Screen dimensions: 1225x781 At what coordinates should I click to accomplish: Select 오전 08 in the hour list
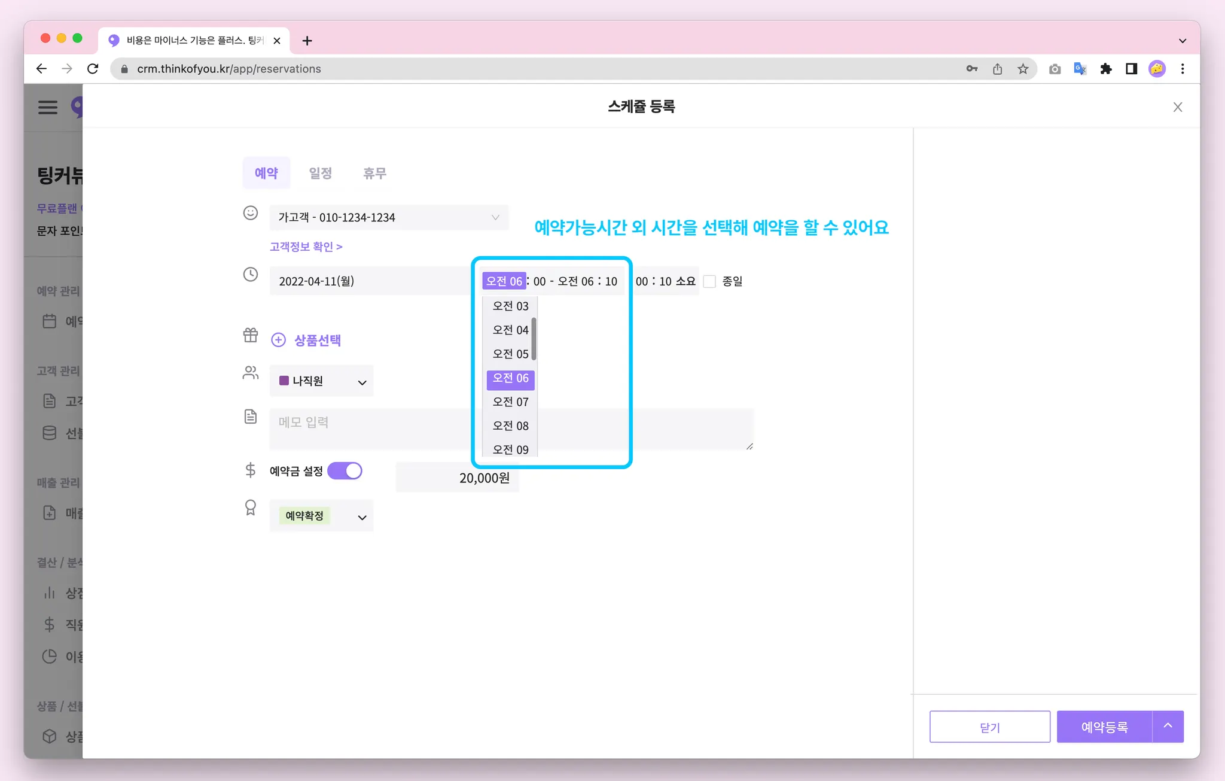point(510,426)
